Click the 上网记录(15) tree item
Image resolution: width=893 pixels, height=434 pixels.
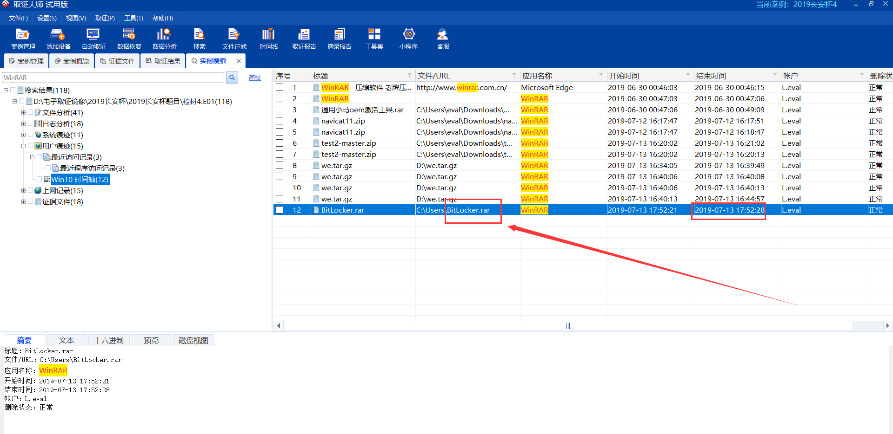click(62, 190)
